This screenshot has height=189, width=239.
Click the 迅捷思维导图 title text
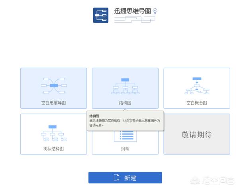point(133,11)
